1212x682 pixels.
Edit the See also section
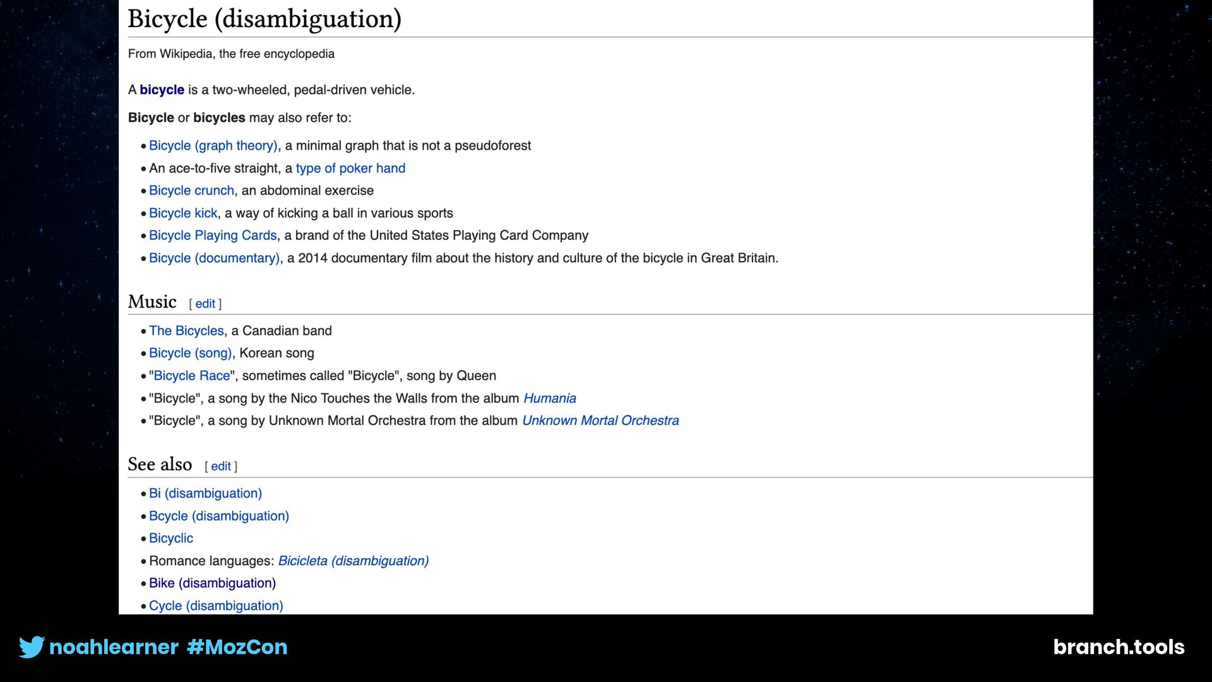click(221, 466)
